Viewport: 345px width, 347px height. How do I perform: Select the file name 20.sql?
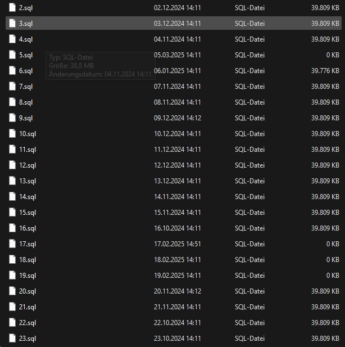pos(28,291)
